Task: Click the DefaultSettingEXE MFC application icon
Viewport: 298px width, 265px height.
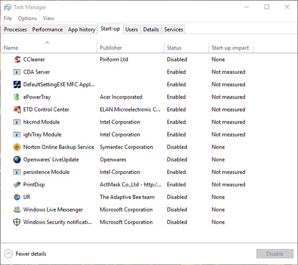Action: coord(17,85)
